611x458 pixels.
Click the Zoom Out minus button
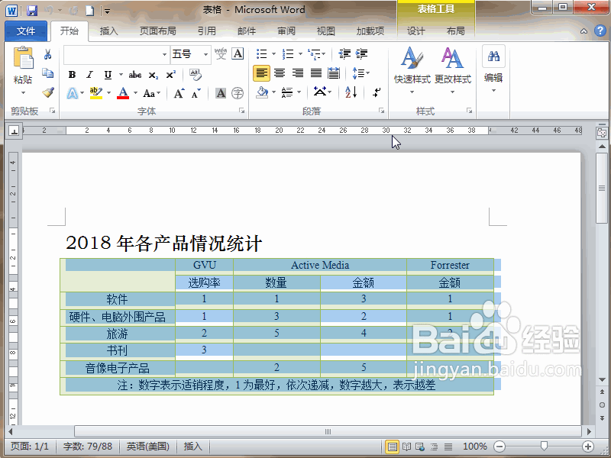(x=499, y=447)
